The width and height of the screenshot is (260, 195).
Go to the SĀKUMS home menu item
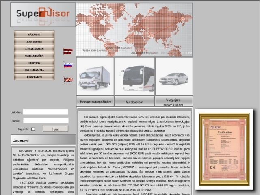[x=34, y=35]
